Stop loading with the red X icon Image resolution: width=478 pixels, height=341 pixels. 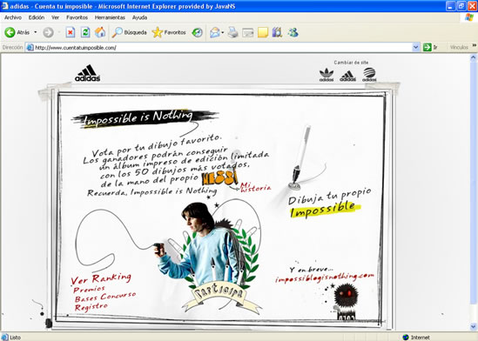point(71,32)
